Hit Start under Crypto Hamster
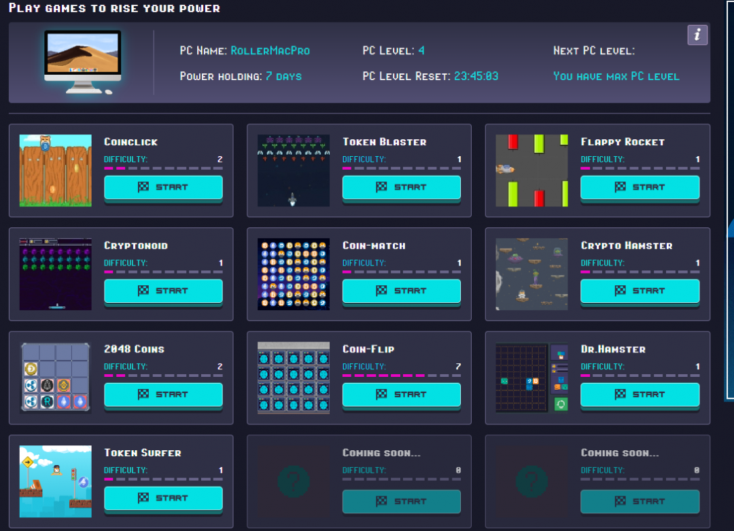Screen dimensions: 734x531 click(640, 291)
